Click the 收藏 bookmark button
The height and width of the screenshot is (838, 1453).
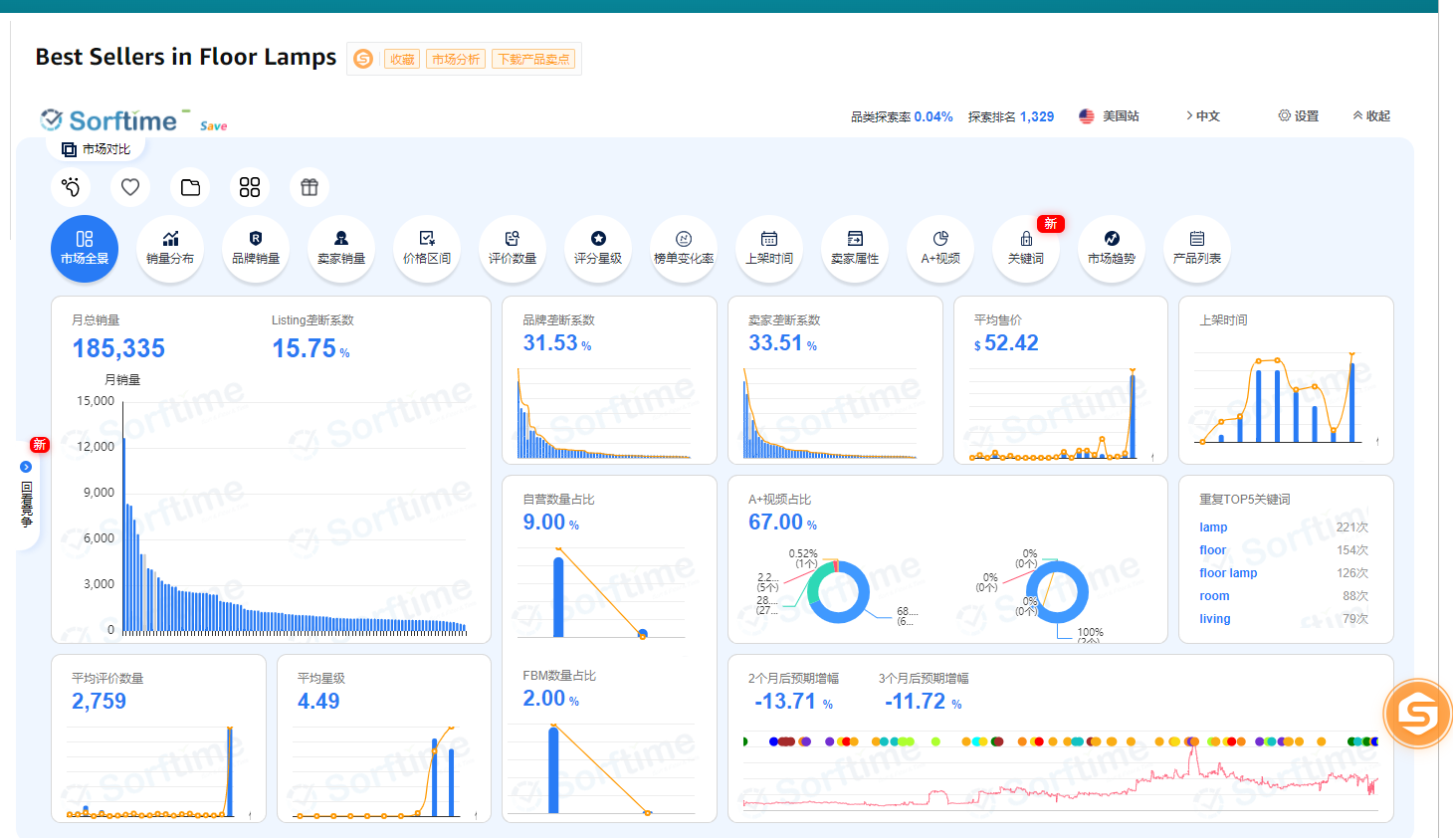point(402,60)
